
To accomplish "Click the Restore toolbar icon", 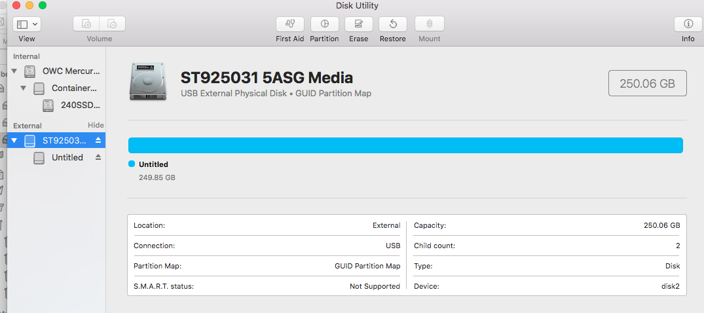I will tap(393, 24).
